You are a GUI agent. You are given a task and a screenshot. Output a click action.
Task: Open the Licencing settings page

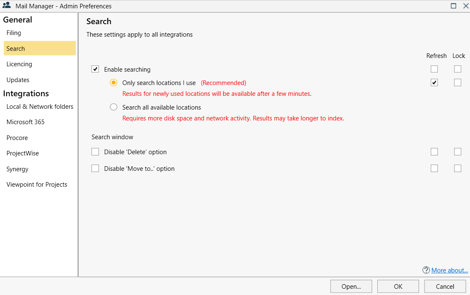click(19, 64)
